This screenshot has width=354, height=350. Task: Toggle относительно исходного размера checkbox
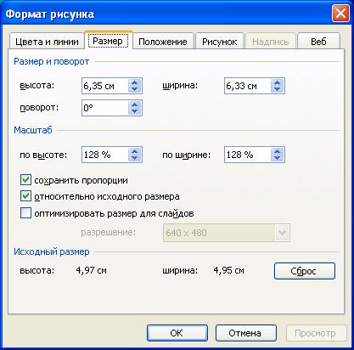tap(25, 196)
